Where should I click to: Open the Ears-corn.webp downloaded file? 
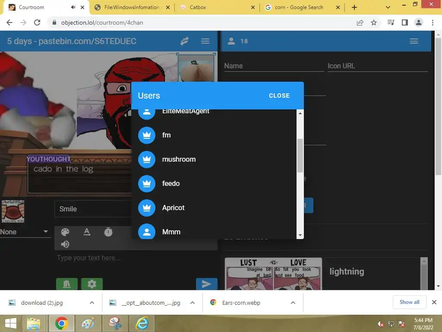tap(241, 303)
